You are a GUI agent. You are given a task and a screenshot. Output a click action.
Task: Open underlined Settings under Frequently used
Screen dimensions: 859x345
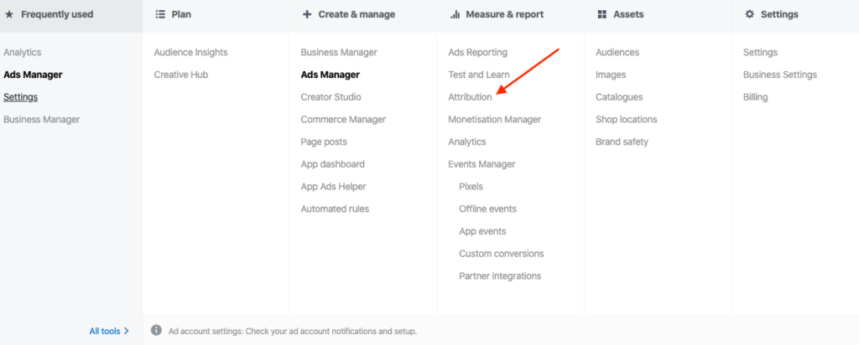click(x=20, y=97)
